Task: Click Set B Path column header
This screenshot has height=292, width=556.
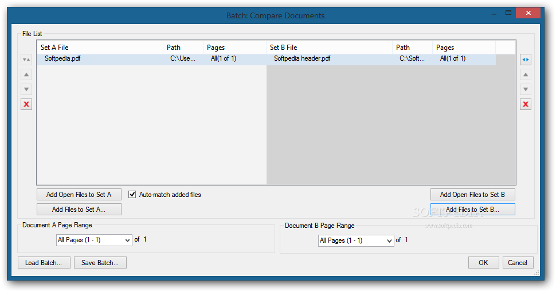Action: click(x=412, y=48)
